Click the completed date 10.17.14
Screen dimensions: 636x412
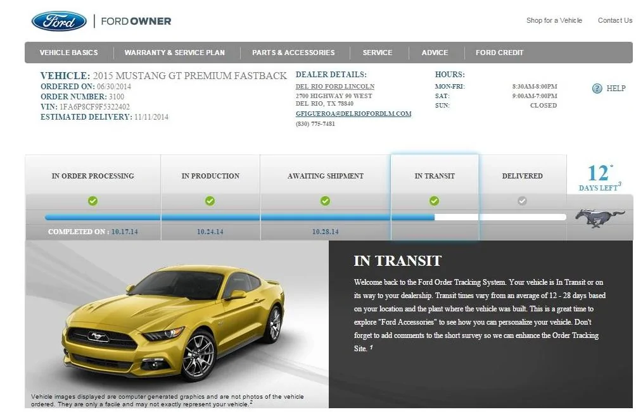click(125, 232)
